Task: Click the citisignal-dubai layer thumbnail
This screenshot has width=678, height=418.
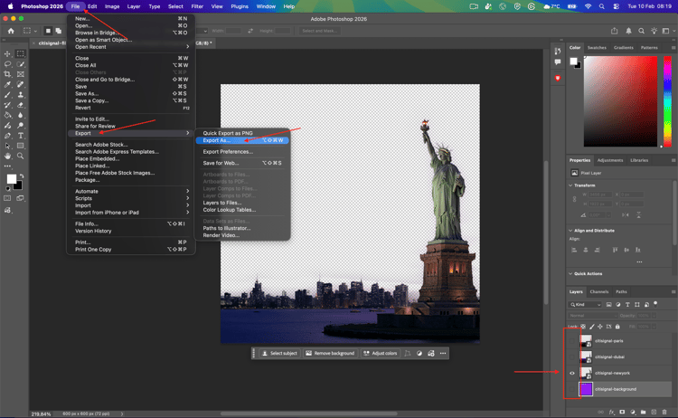Action: [586, 356]
